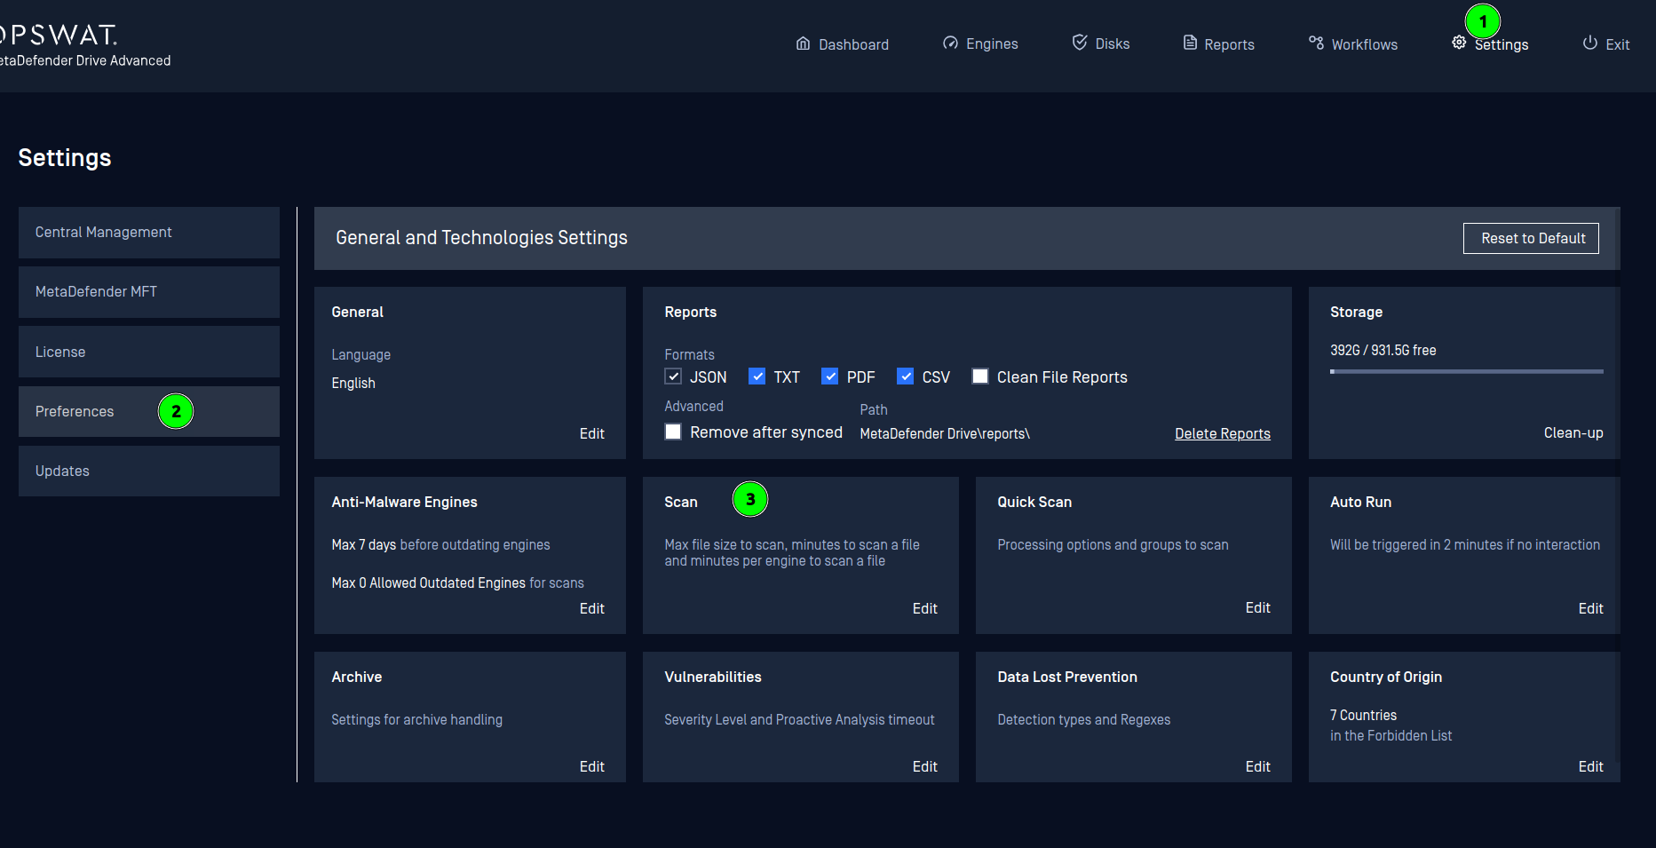Image resolution: width=1656 pixels, height=848 pixels.
Task: Edit the Scan settings
Action: click(x=924, y=608)
